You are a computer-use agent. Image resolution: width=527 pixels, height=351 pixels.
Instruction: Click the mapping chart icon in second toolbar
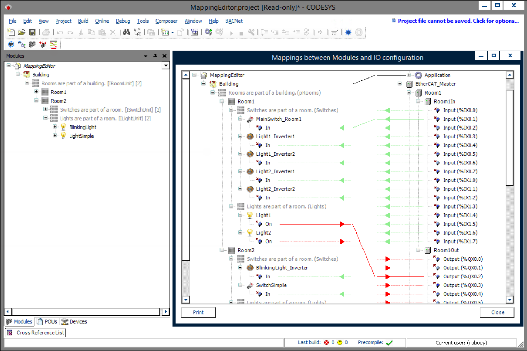(x=54, y=44)
